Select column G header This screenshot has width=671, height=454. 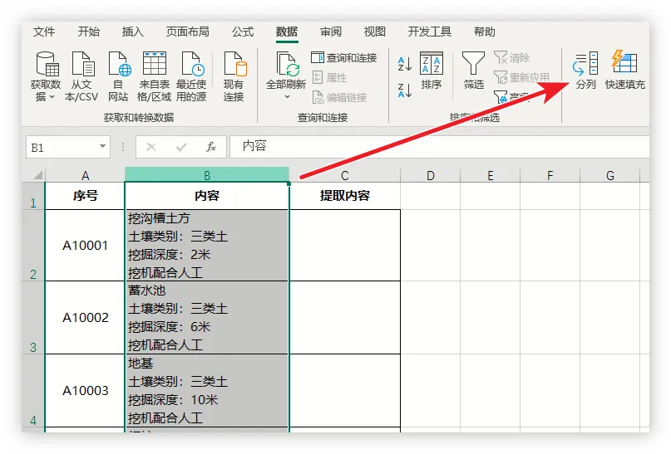click(609, 175)
